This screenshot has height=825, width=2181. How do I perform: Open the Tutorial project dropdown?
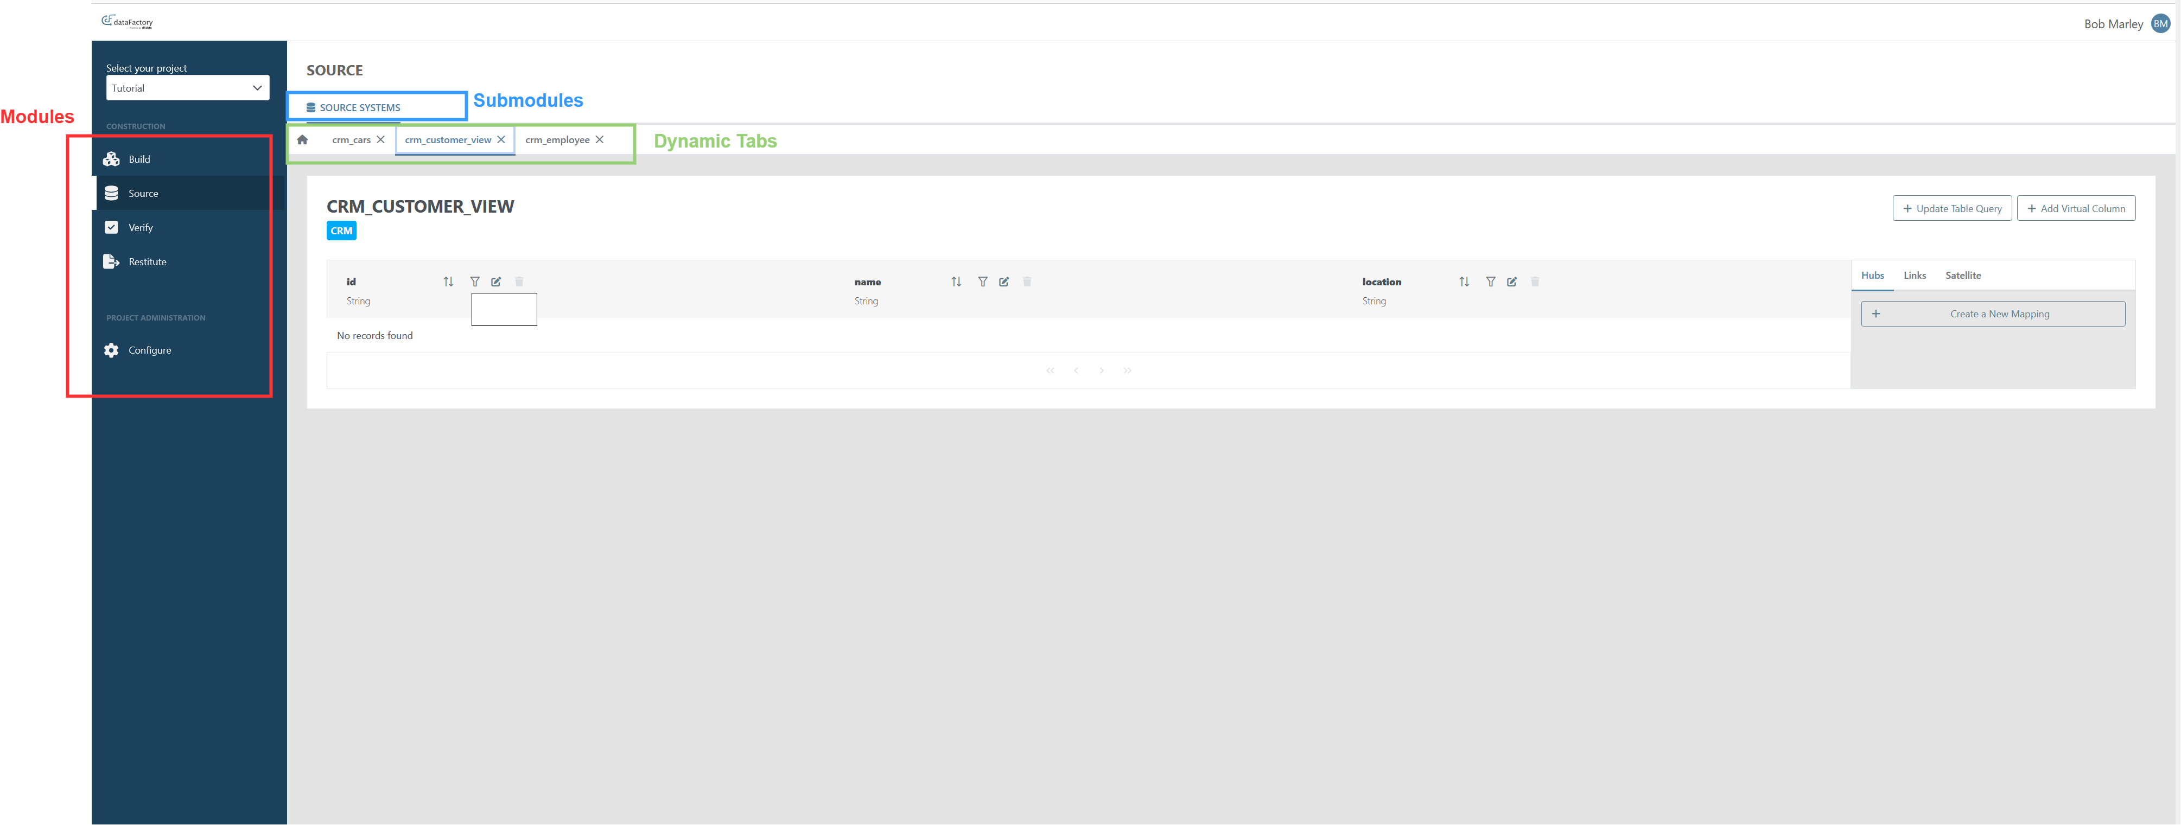[187, 88]
